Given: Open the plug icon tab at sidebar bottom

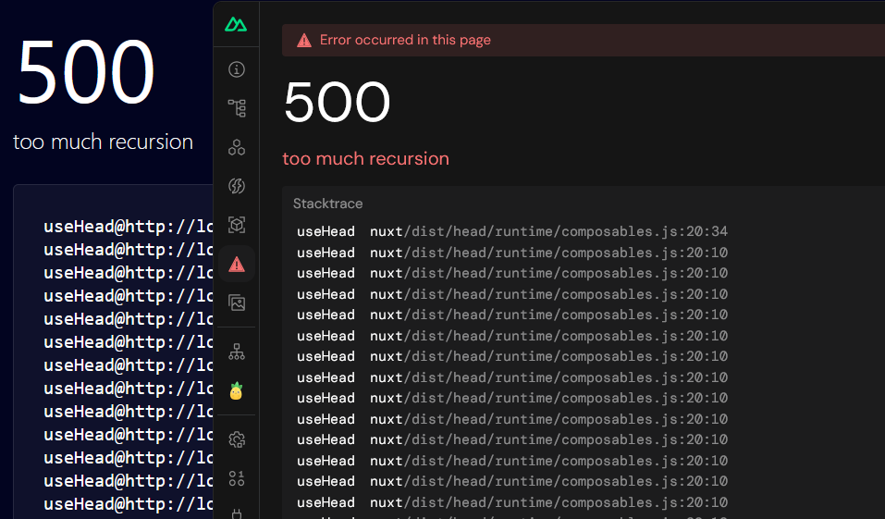Looking at the screenshot, I should click(x=237, y=512).
